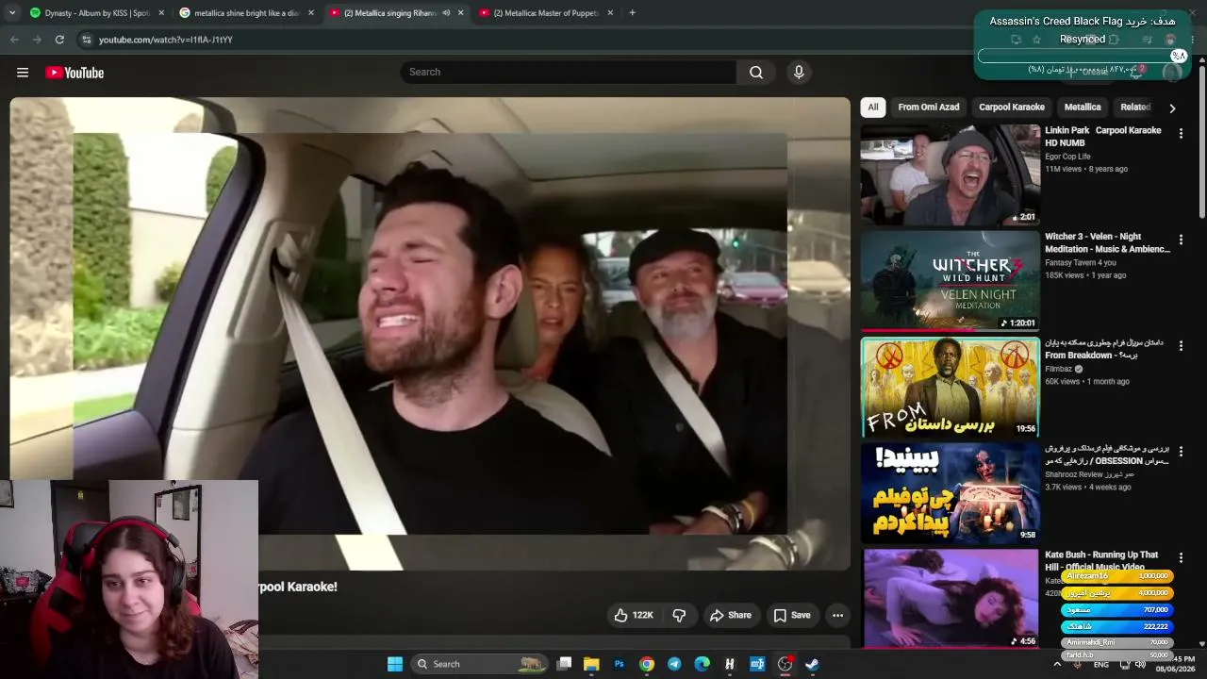Open options menu for Kate Bush video
The height and width of the screenshot is (679, 1207).
click(x=1181, y=558)
